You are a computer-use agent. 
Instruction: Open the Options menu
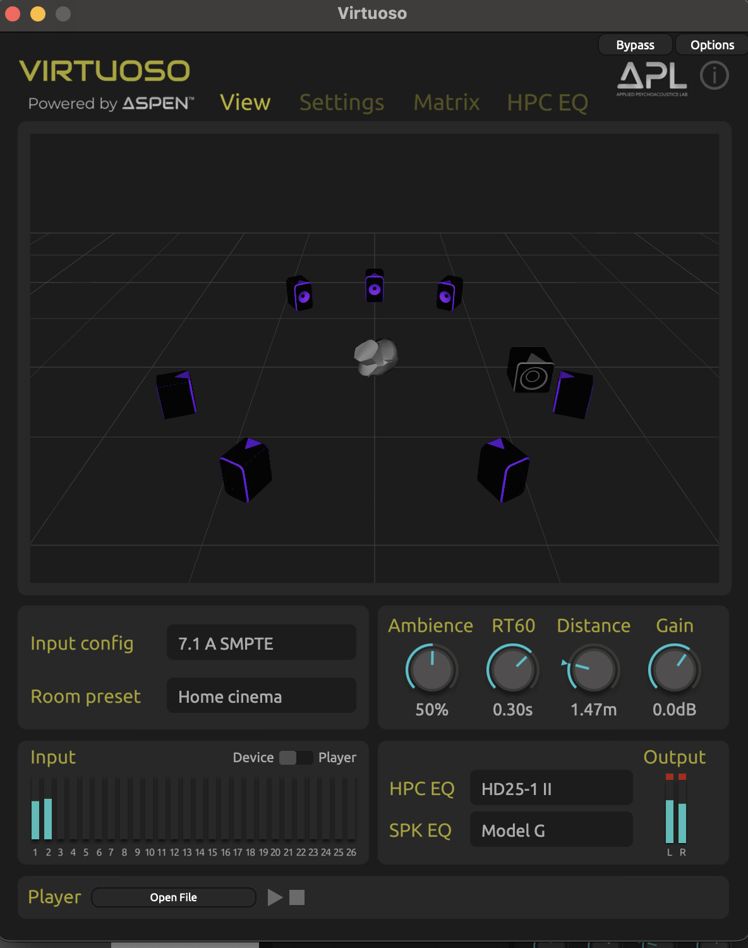click(712, 45)
